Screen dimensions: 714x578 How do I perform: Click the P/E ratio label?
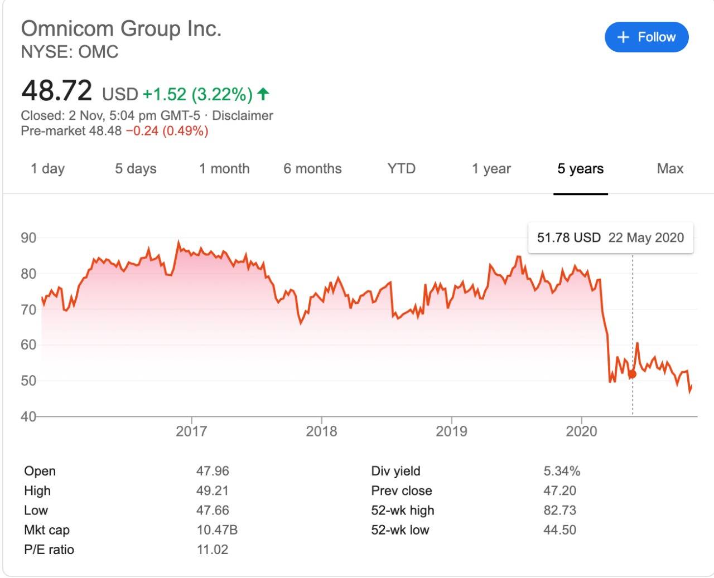49,550
